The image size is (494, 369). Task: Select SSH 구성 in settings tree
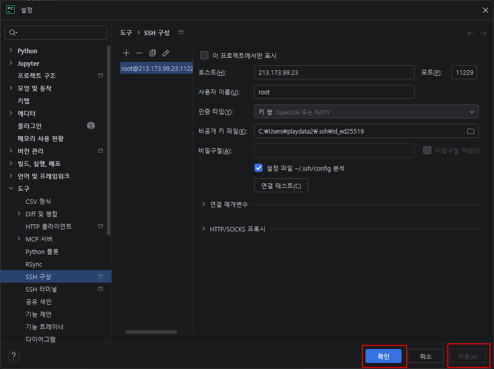[56, 276]
